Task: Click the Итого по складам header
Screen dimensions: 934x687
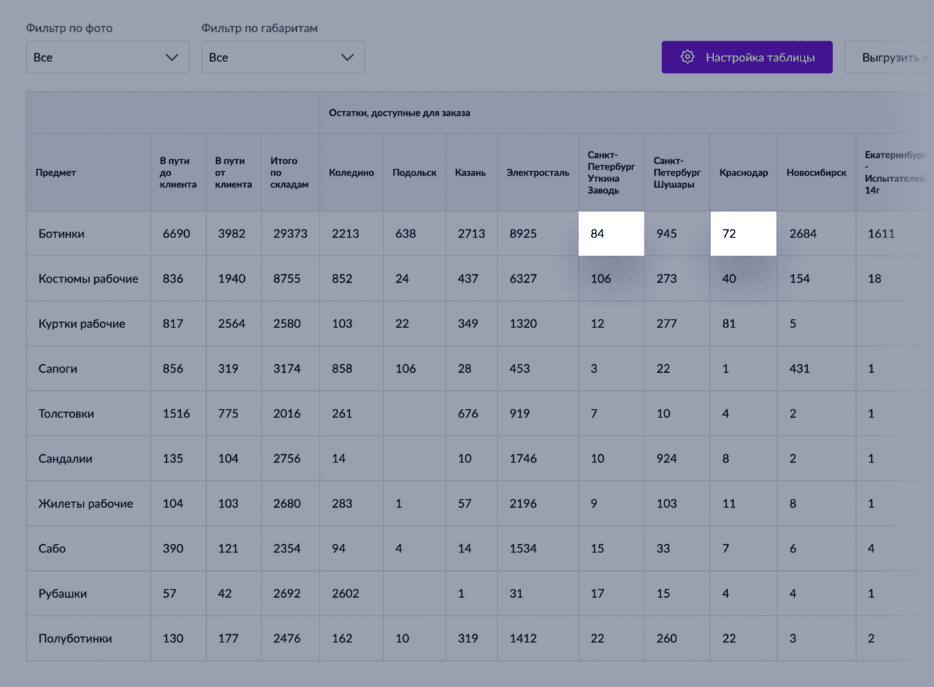Action: (x=289, y=173)
